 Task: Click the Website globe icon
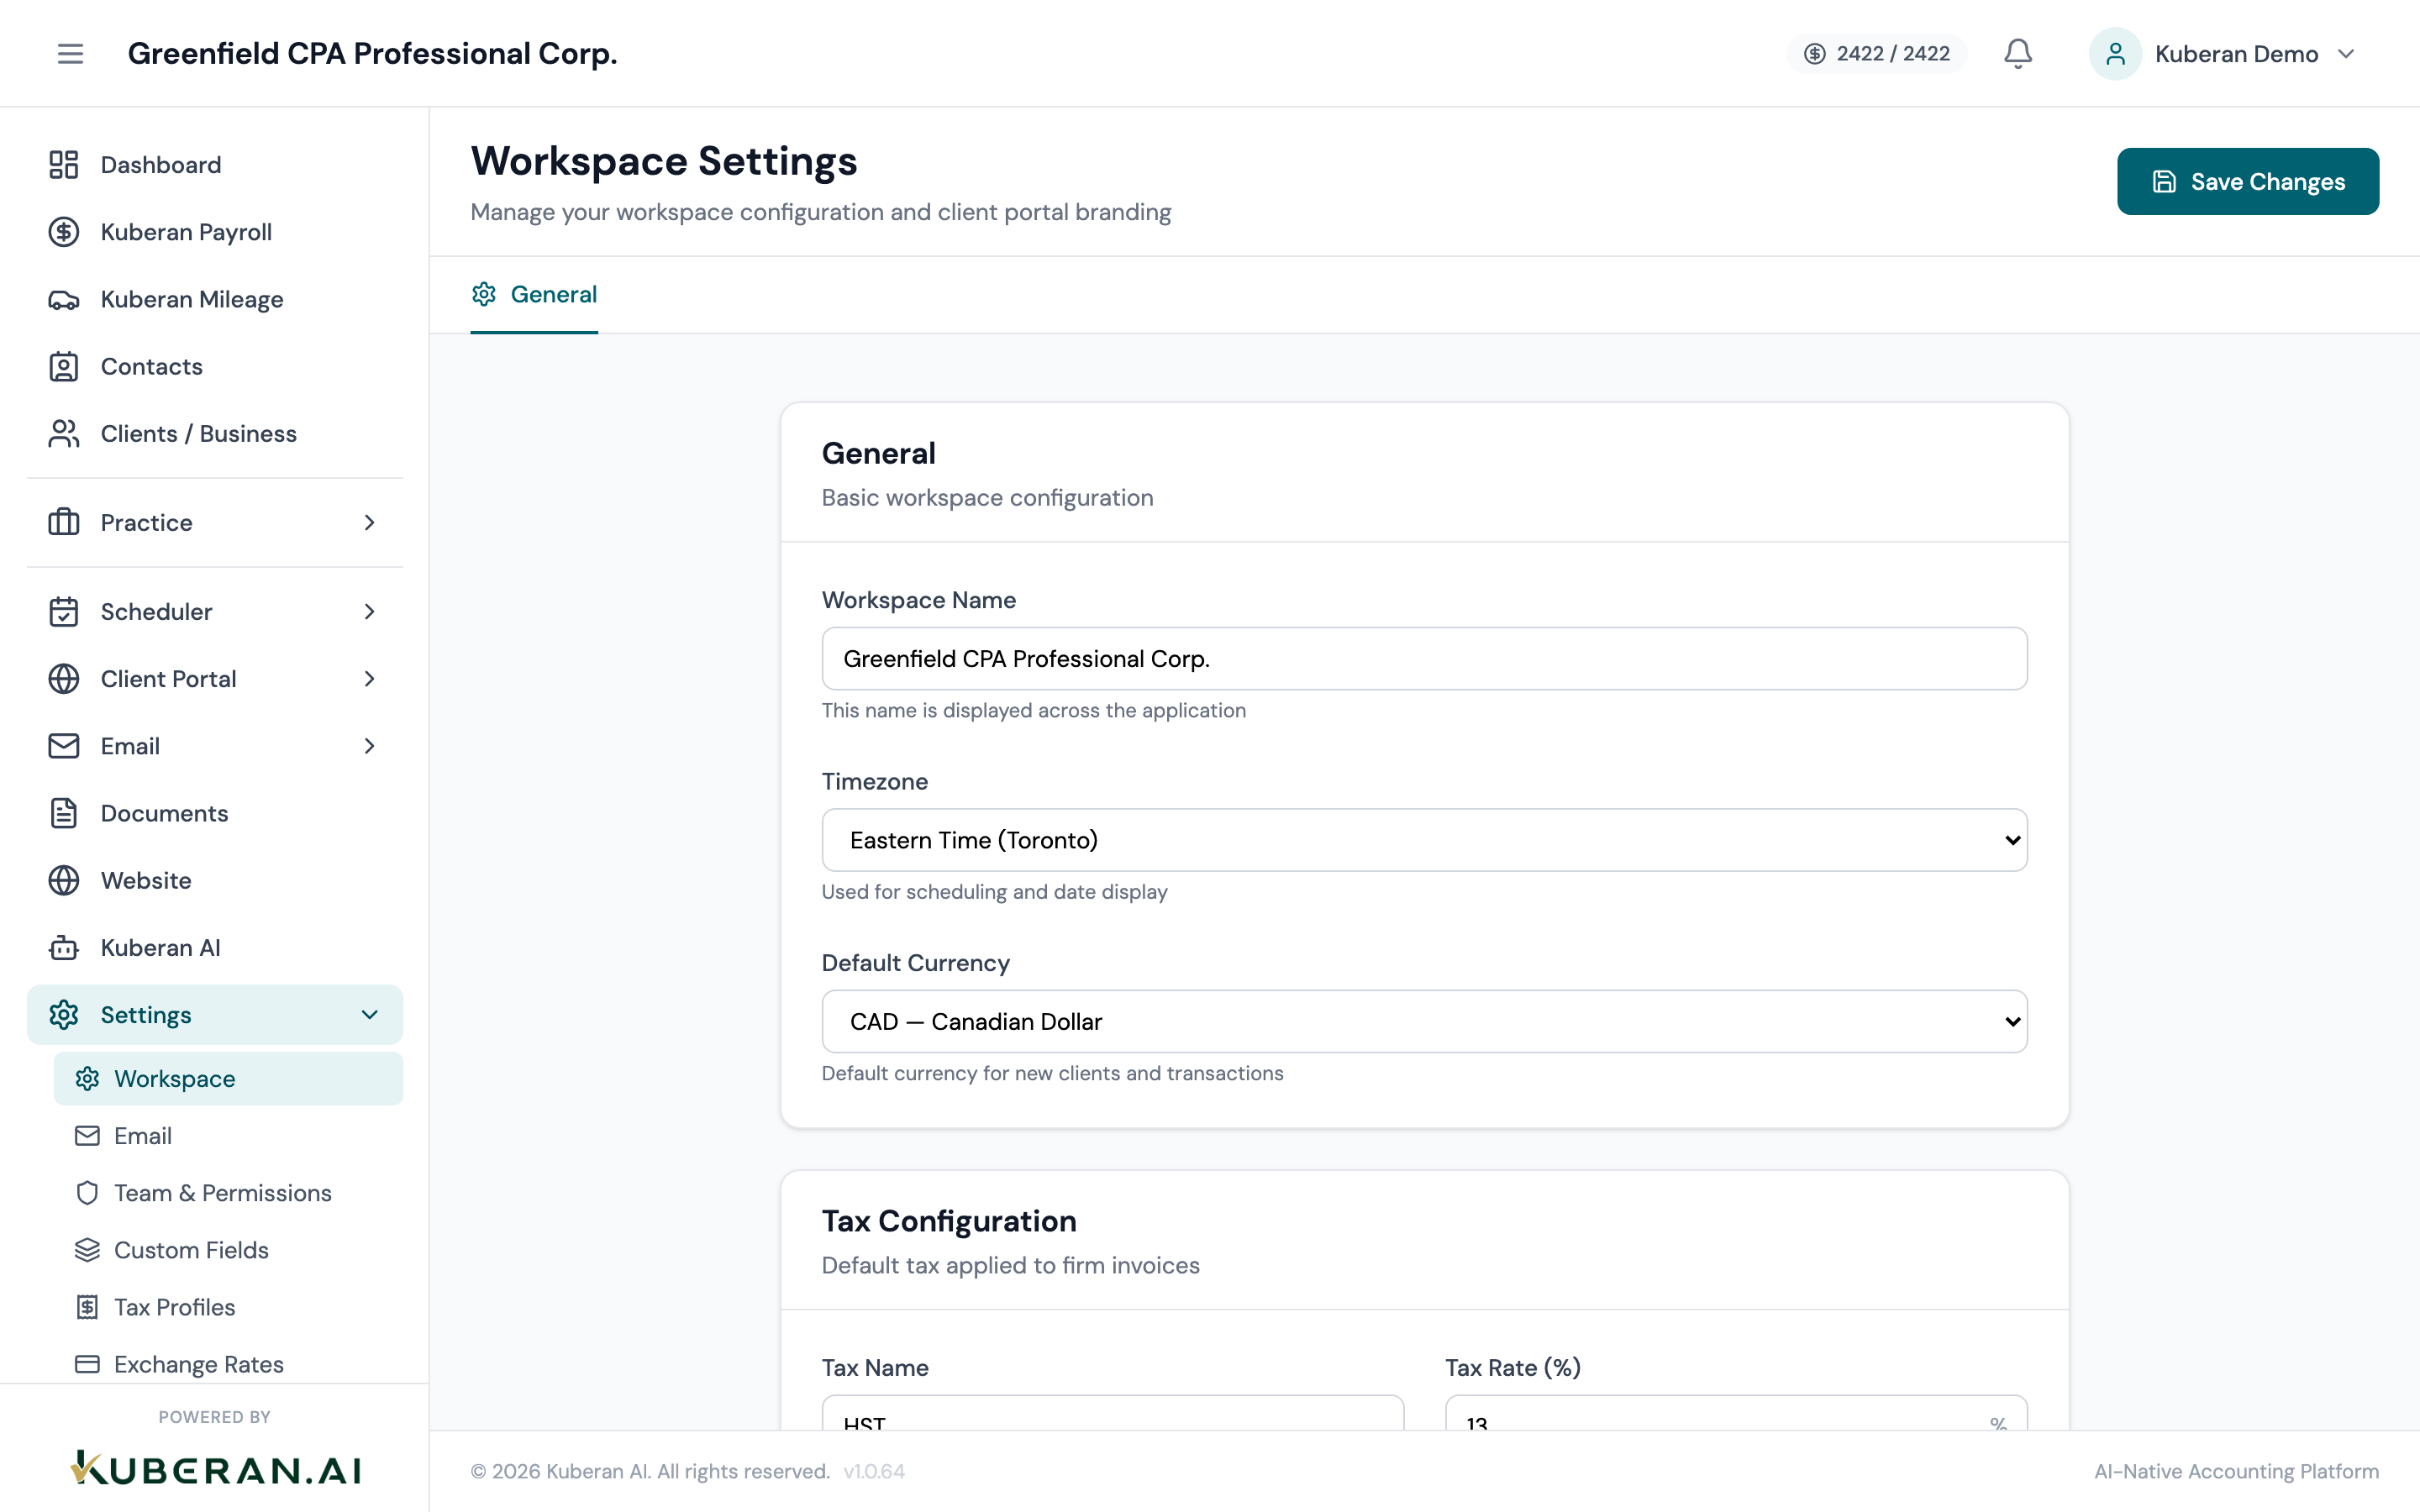click(x=64, y=880)
